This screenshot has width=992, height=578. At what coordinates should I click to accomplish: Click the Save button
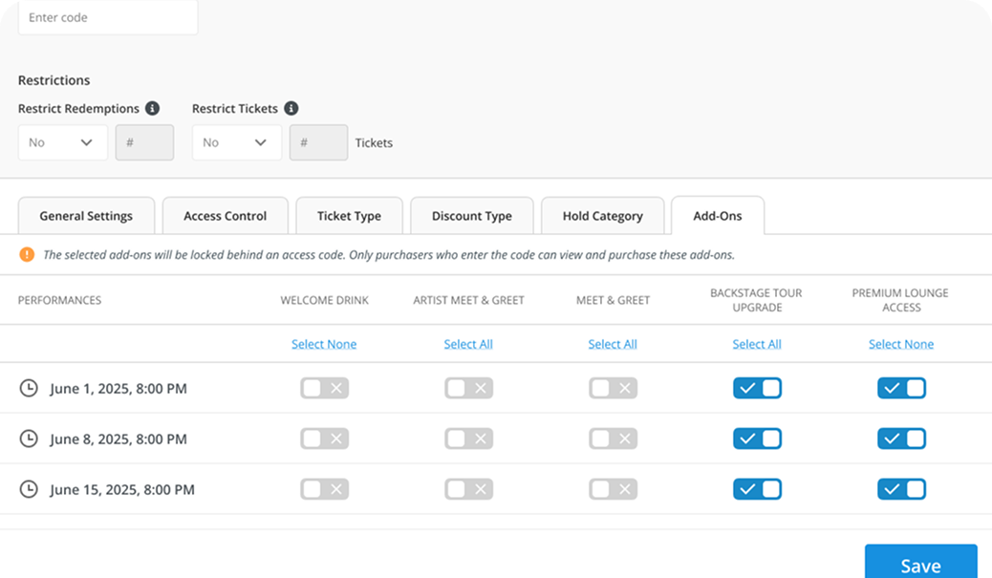click(920, 564)
